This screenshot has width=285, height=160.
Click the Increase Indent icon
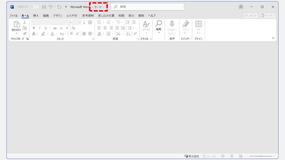click(134, 22)
